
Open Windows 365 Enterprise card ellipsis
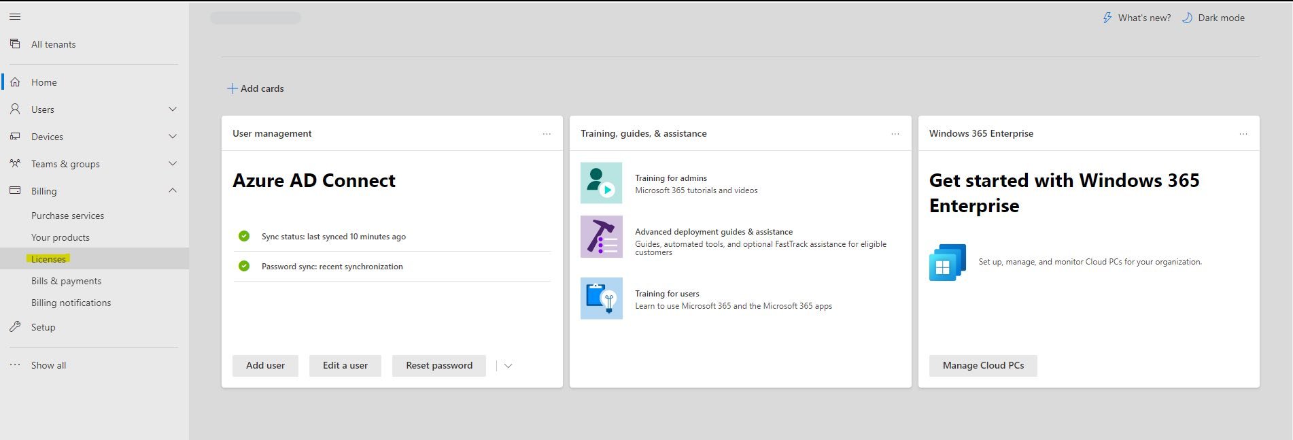pyautogui.click(x=1243, y=134)
